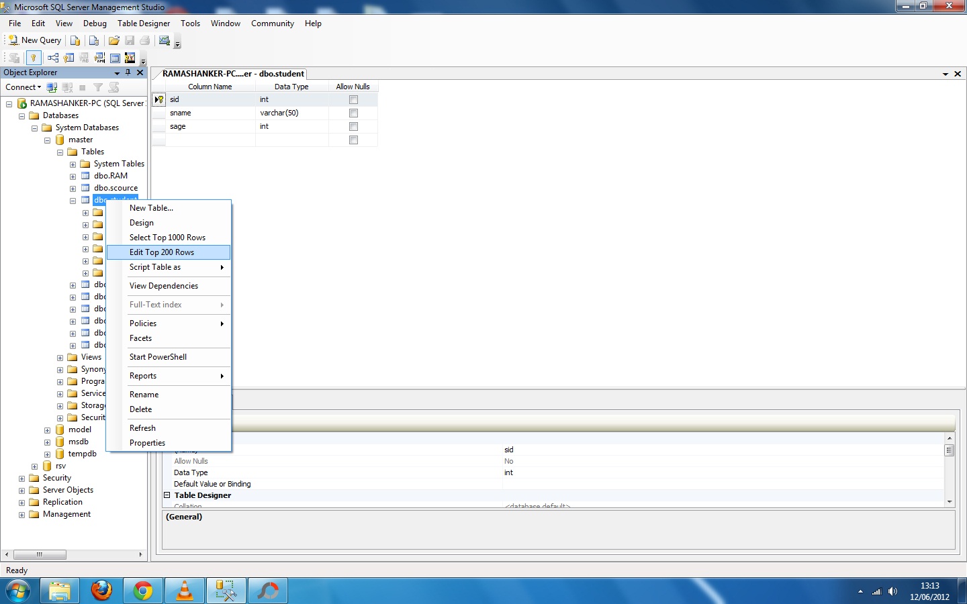The width and height of the screenshot is (967, 604).
Task: Toggle Allow Nulls checkbox for sage
Action: tap(353, 126)
